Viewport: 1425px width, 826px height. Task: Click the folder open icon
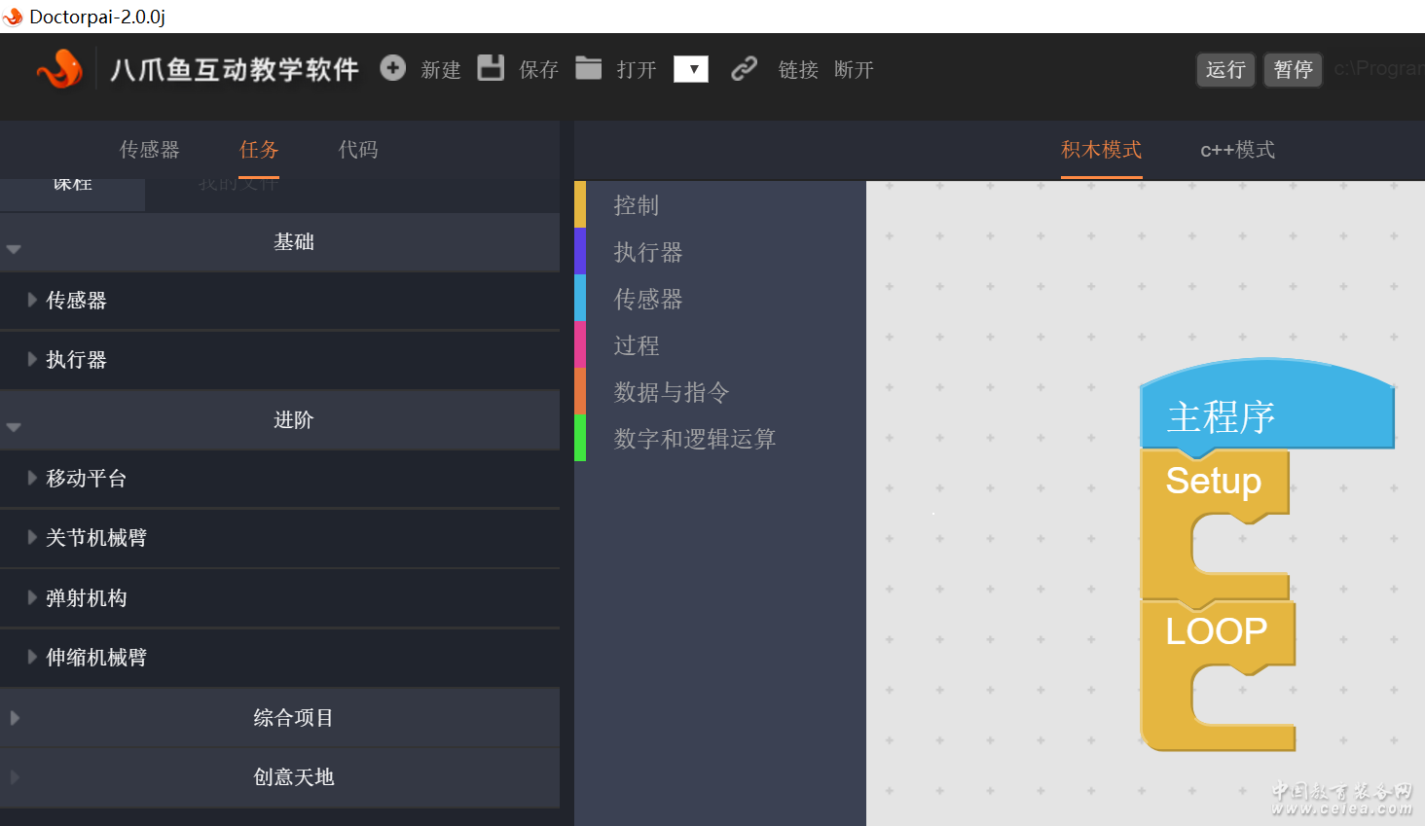tap(588, 68)
